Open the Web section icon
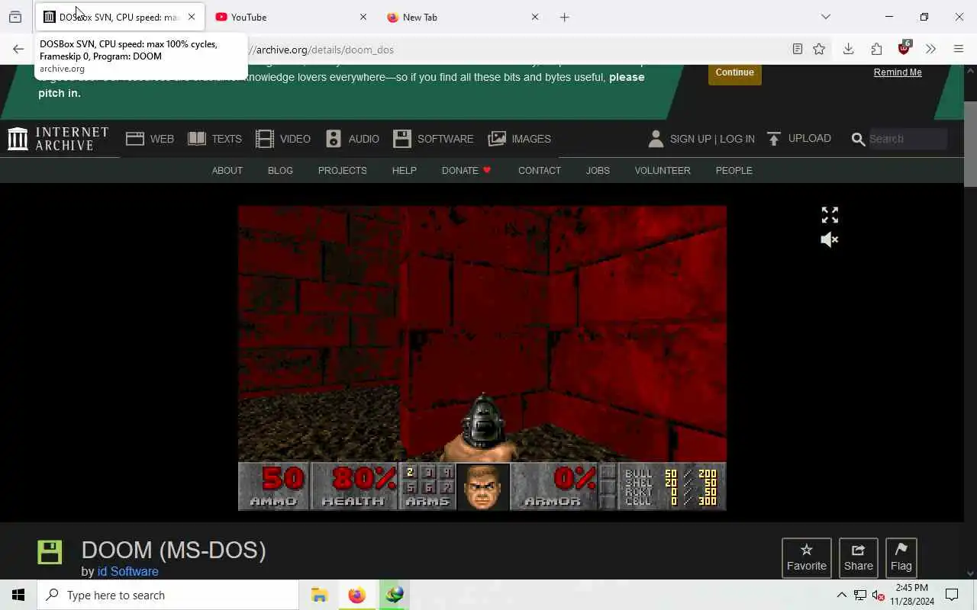 point(135,139)
